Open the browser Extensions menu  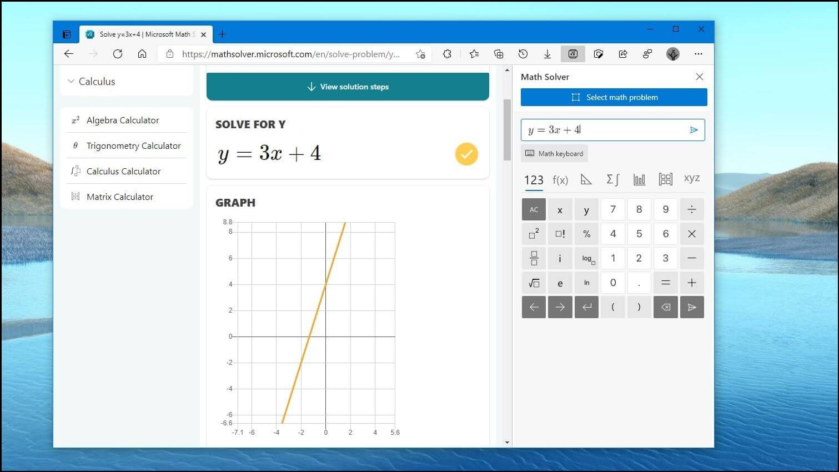tap(447, 54)
